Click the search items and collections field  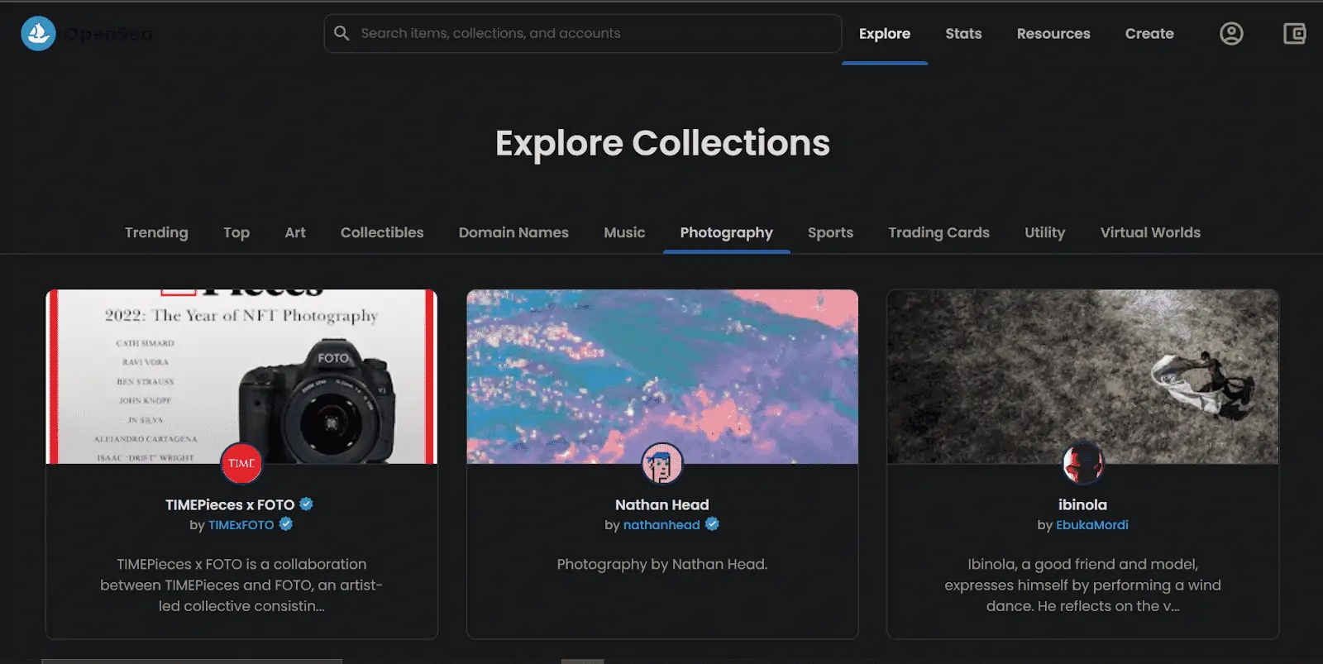coord(583,33)
